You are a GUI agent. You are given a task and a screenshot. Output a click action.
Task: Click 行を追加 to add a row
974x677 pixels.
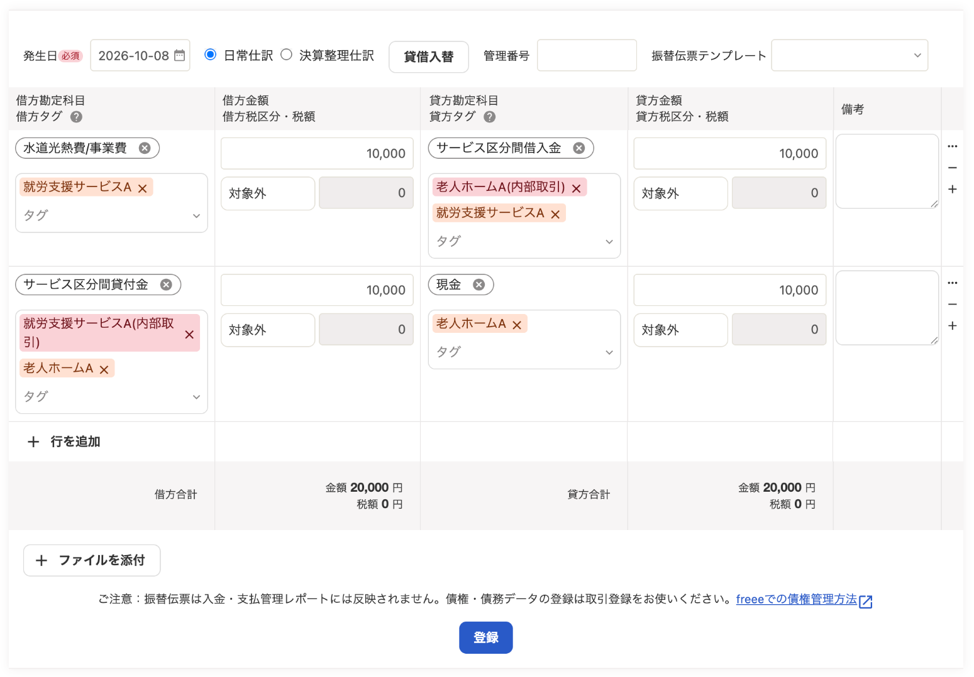click(64, 441)
